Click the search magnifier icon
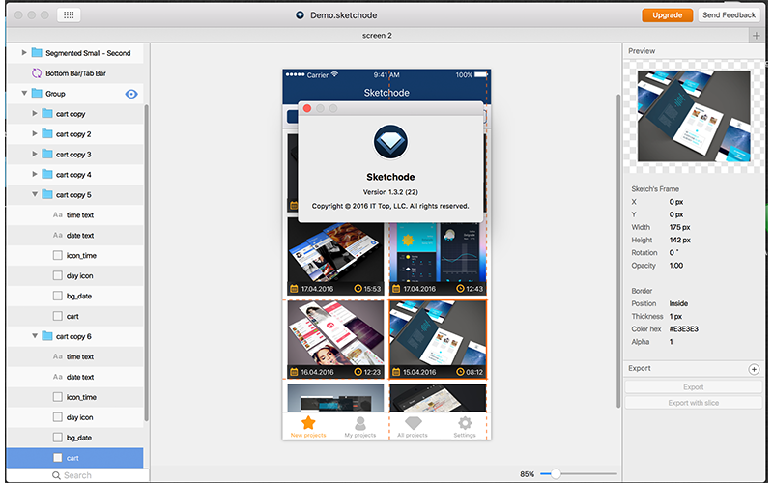773x483 pixels. pos(56,475)
